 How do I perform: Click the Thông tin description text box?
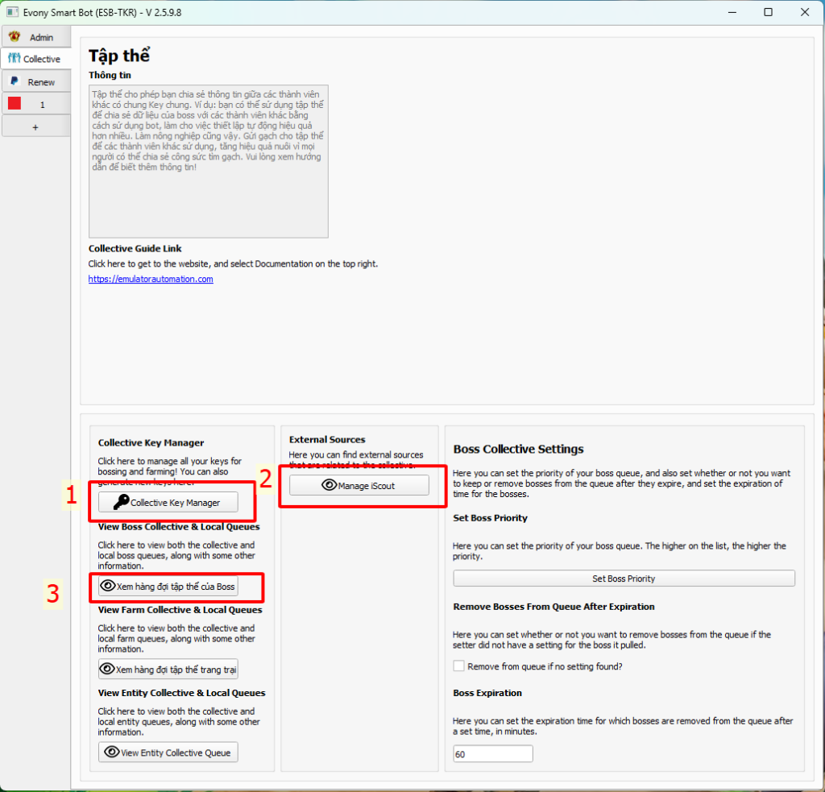(208, 160)
